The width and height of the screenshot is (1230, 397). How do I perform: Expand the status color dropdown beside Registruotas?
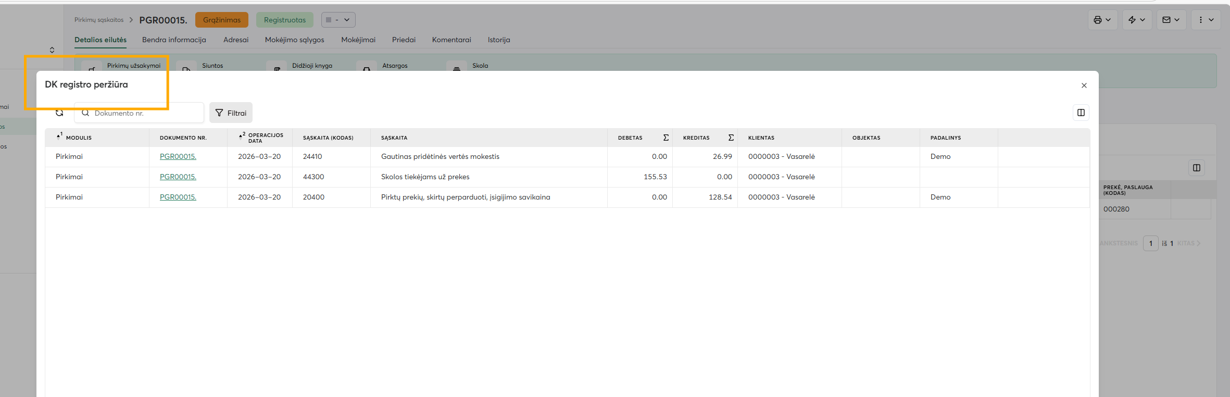(x=338, y=20)
